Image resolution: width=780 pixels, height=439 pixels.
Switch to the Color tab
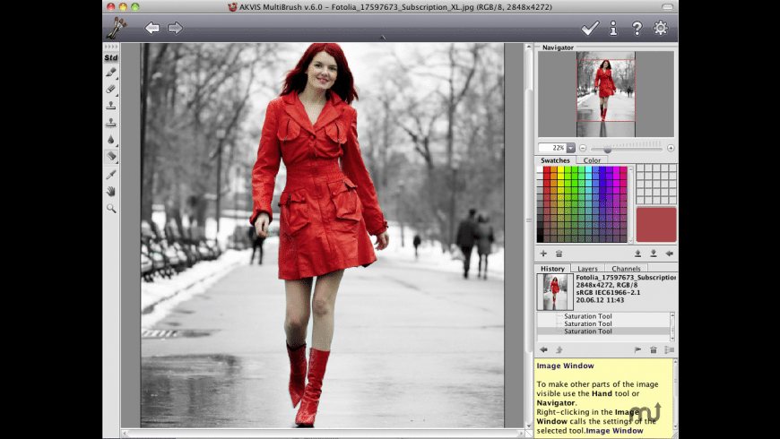593,161
